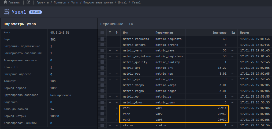Screen dimensions: 272x129
Task: Sort by the Время column header
Action: pyautogui.click(x=244, y=33)
